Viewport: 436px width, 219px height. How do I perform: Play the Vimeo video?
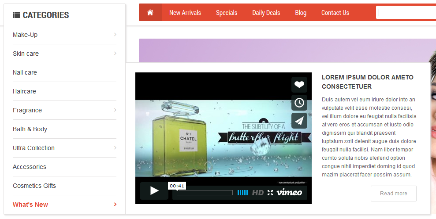click(x=154, y=191)
